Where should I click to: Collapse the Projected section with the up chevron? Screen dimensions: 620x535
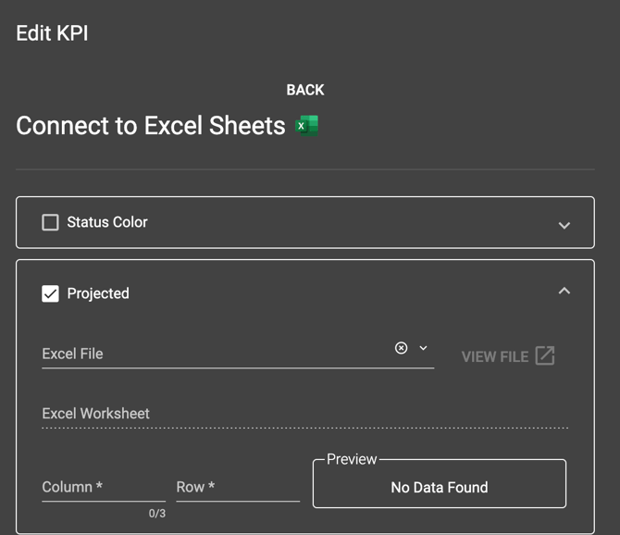point(564,291)
